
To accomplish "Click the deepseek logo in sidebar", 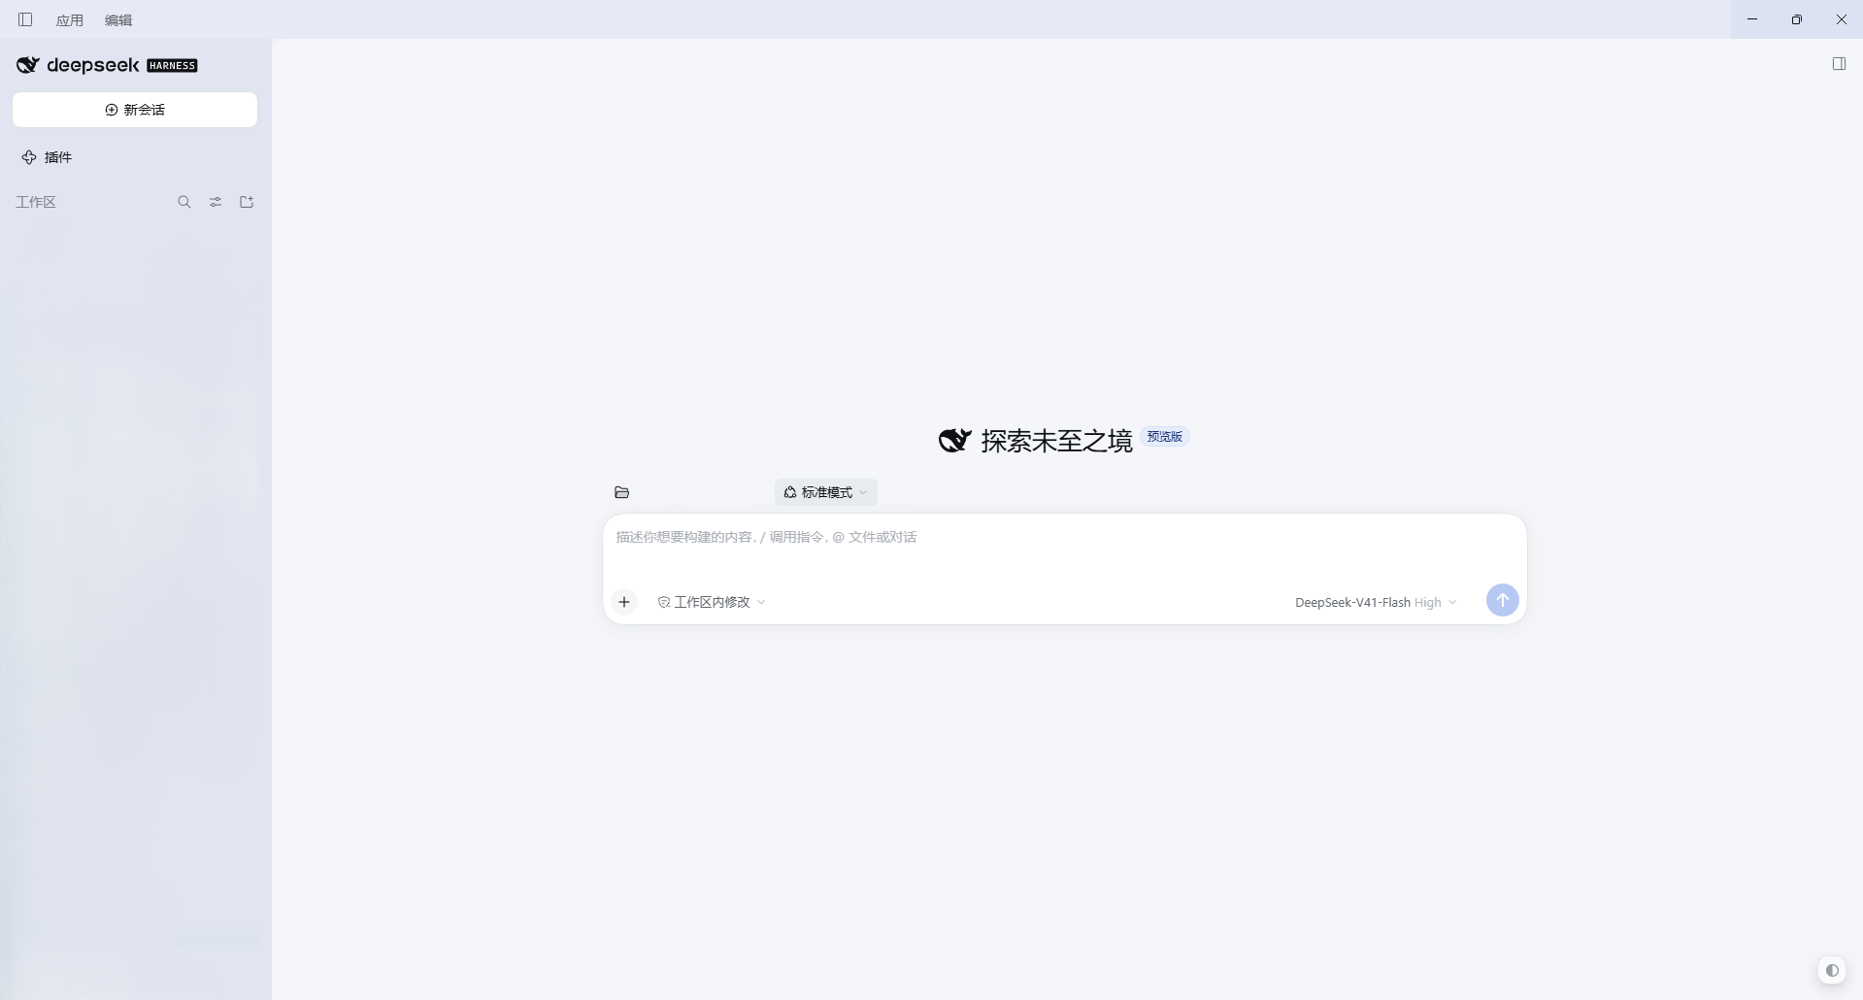I will click(79, 65).
